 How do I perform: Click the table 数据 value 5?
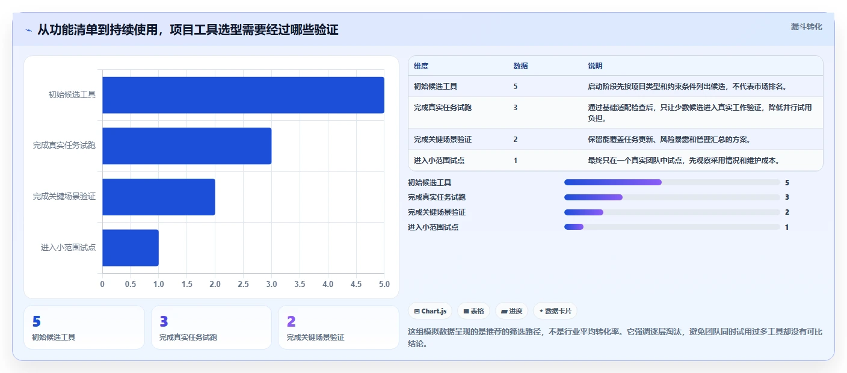516,87
